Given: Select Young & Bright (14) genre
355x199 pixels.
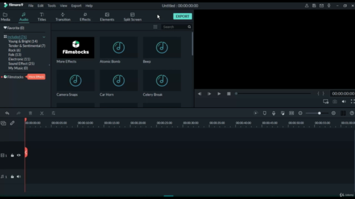Looking at the screenshot, I should point(23,41).
